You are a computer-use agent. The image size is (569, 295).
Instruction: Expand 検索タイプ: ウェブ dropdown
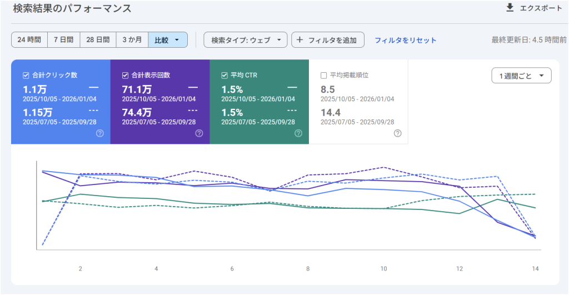click(x=245, y=40)
